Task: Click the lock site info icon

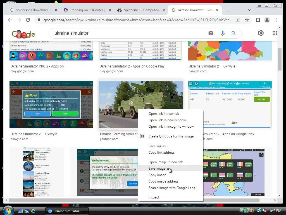Action: (x=39, y=20)
